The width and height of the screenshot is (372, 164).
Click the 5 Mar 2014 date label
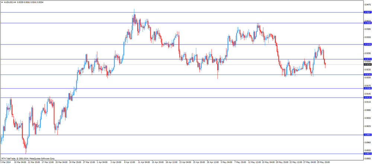pyautogui.click(x=6, y=163)
